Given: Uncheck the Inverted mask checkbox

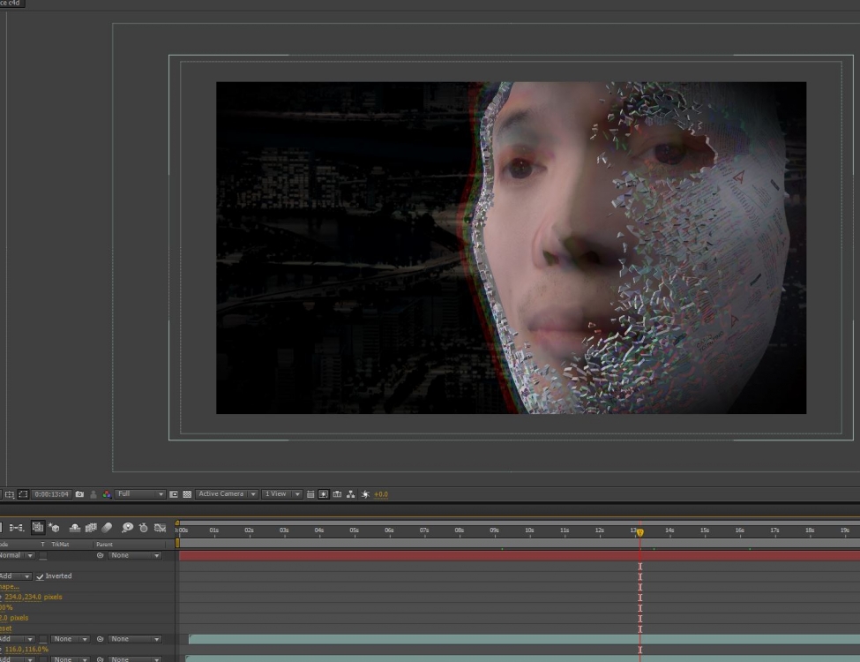Looking at the screenshot, I should tap(40, 576).
